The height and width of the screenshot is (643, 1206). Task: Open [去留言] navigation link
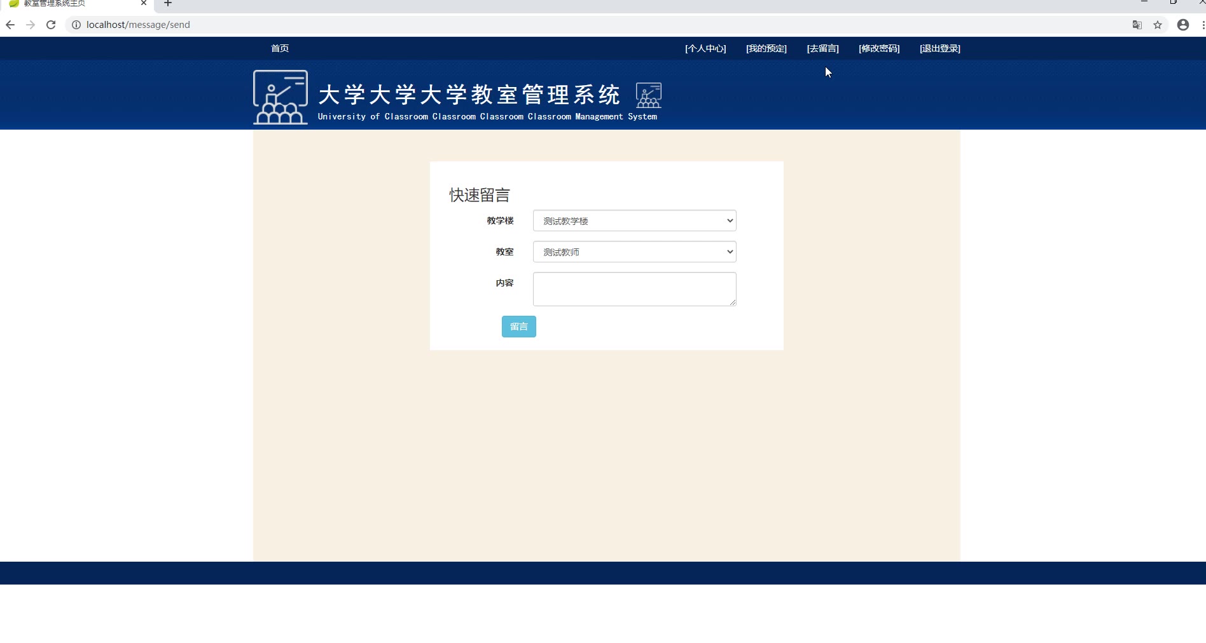(823, 48)
